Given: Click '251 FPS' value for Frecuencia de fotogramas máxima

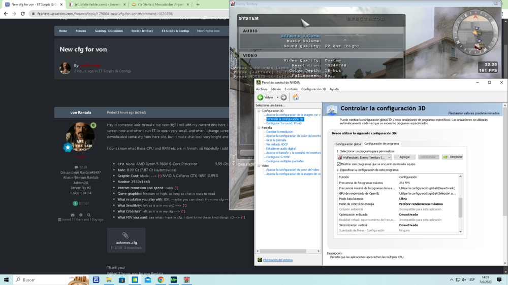Looking at the screenshot, I should coord(404,183).
